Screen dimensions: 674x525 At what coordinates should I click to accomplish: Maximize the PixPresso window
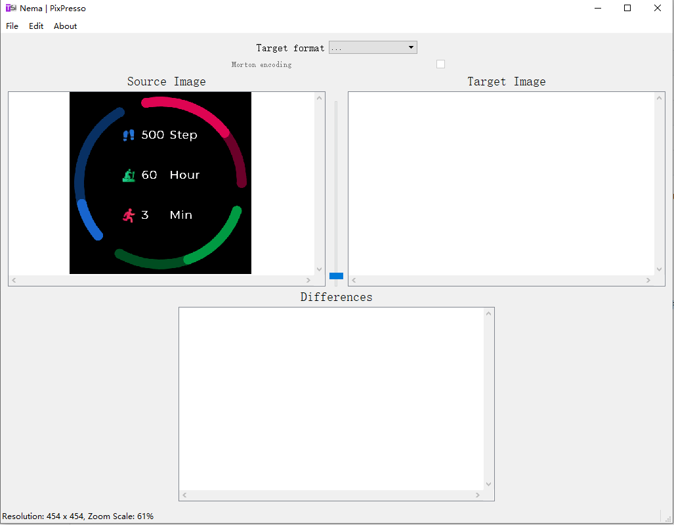627,8
